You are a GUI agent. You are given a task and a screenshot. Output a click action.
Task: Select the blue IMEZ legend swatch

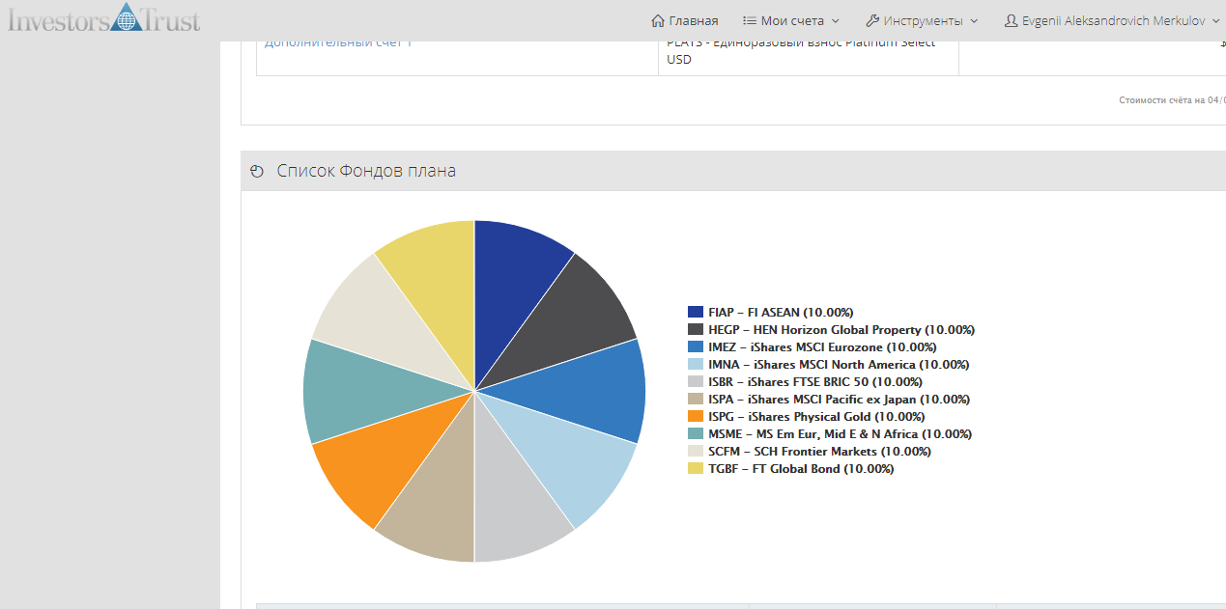[x=696, y=347]
